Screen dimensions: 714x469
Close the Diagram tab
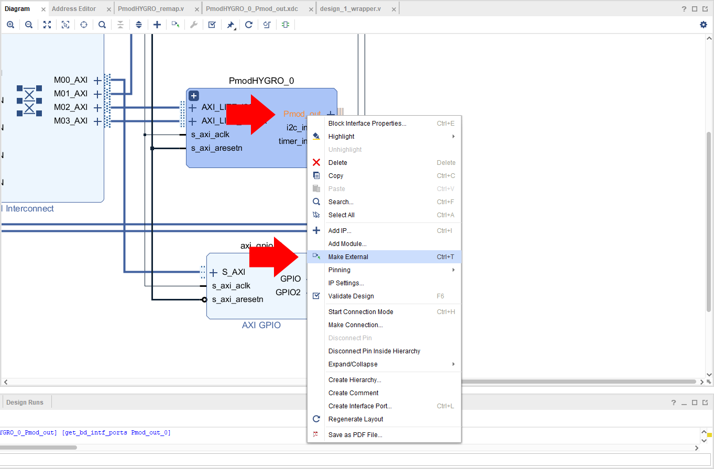coord(43,9)
